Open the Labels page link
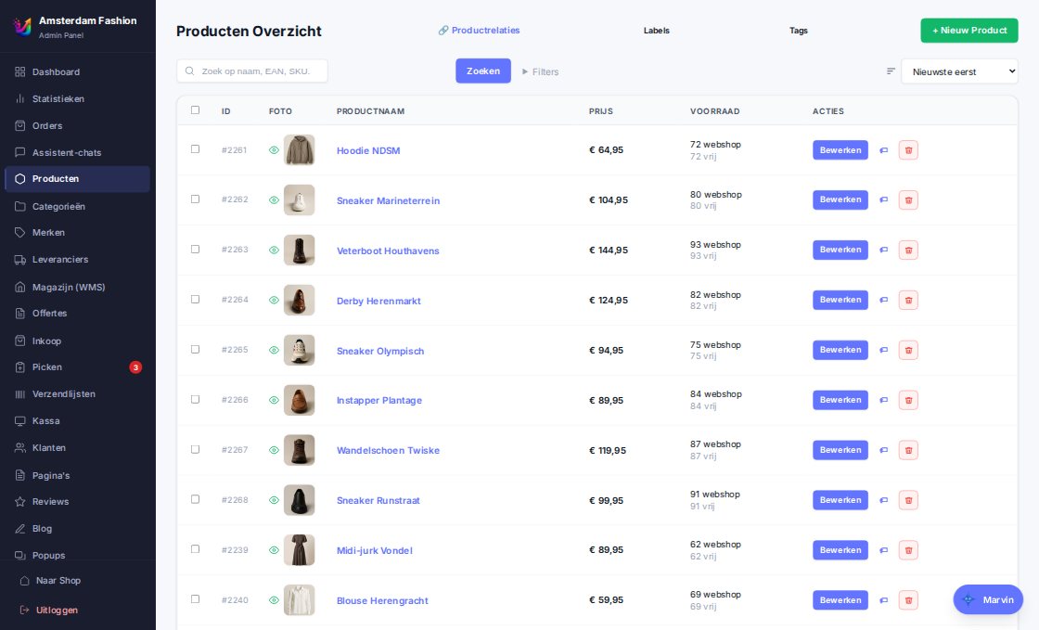Image resolution: width=1039 pixels, height=630 pixels. 657,31
